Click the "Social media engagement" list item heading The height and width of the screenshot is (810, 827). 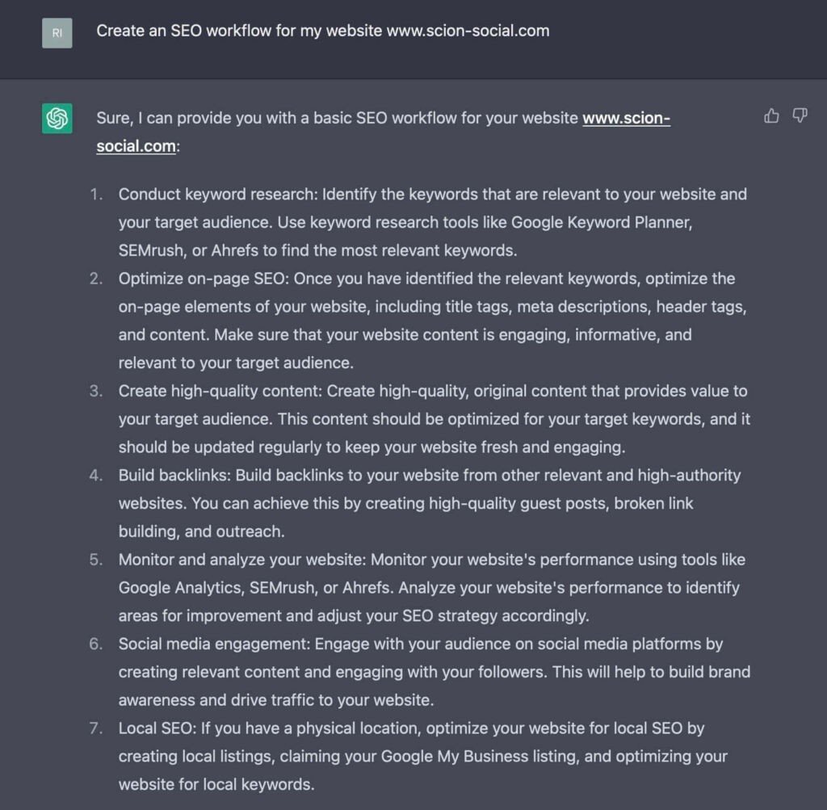(214, 644)
